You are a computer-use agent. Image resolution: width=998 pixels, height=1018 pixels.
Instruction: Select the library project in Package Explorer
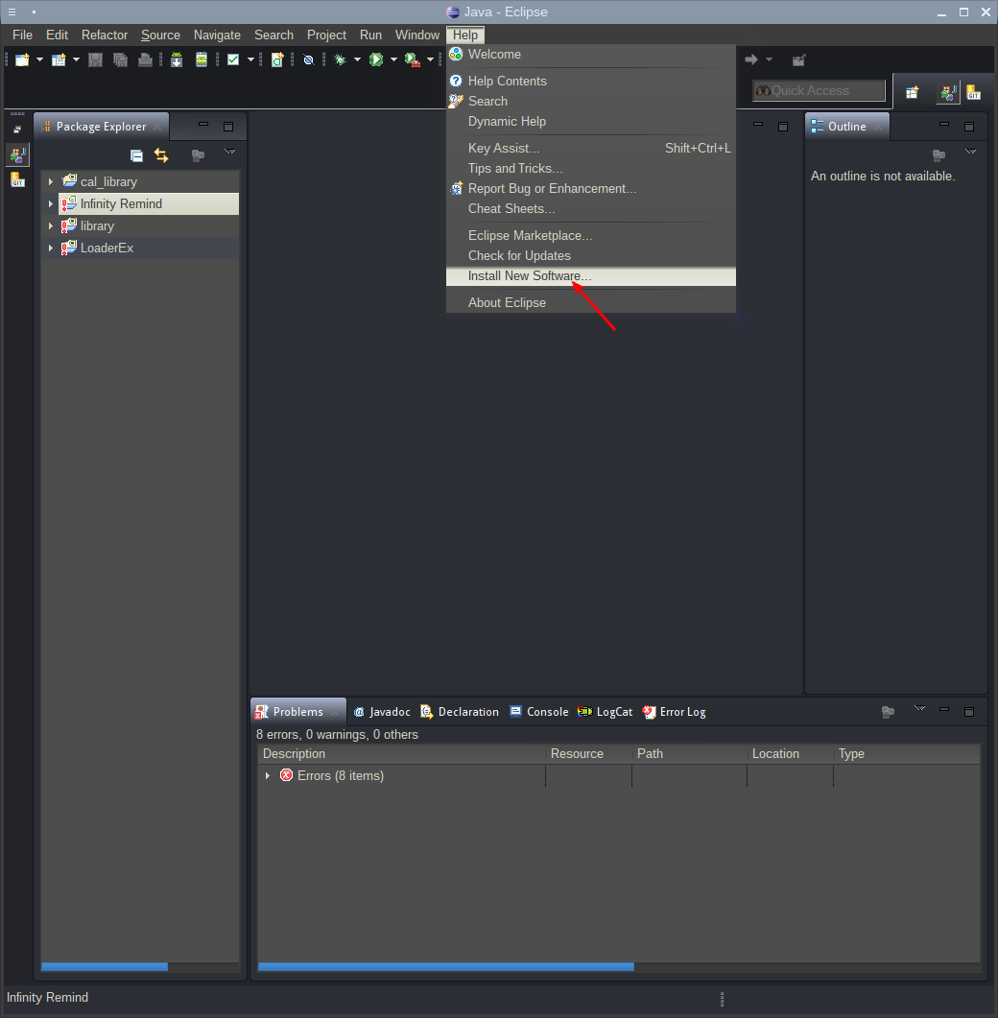click(x=97, y=225)
